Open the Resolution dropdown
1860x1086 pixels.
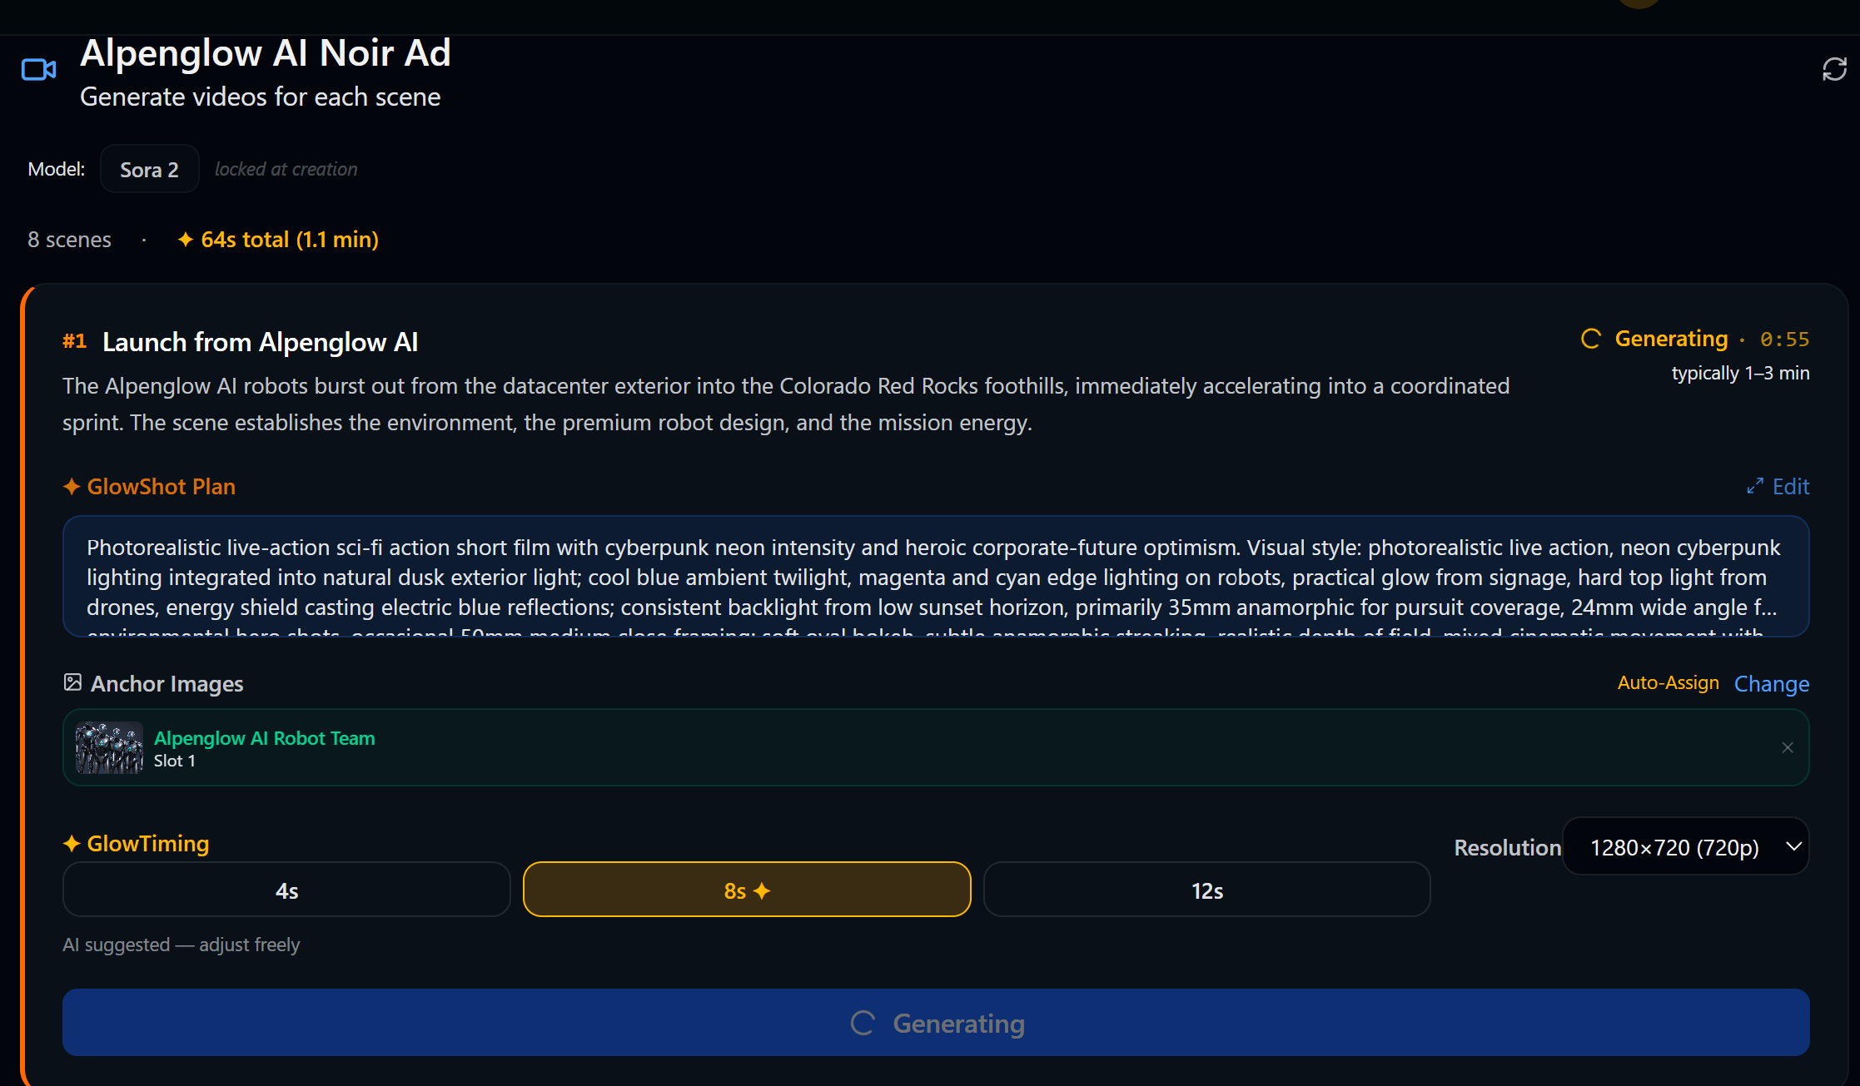[1686, 847]
